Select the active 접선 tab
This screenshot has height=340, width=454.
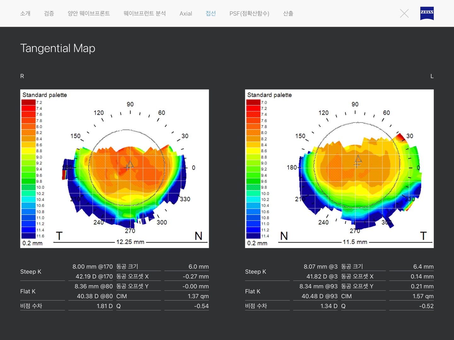(x=211, y=13)
